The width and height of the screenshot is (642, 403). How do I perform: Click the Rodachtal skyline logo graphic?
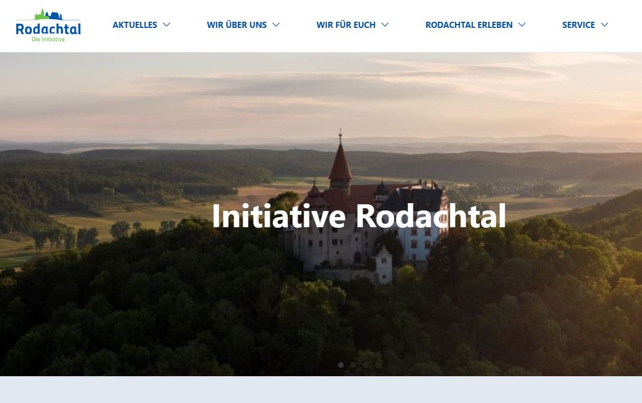[x=48, y=15]
